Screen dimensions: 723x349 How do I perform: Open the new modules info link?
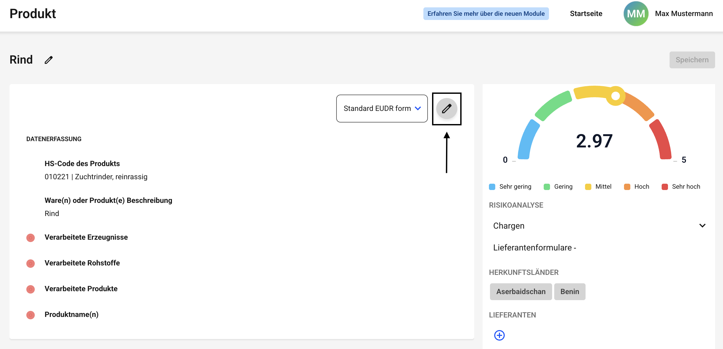click(x=486, y=13)
